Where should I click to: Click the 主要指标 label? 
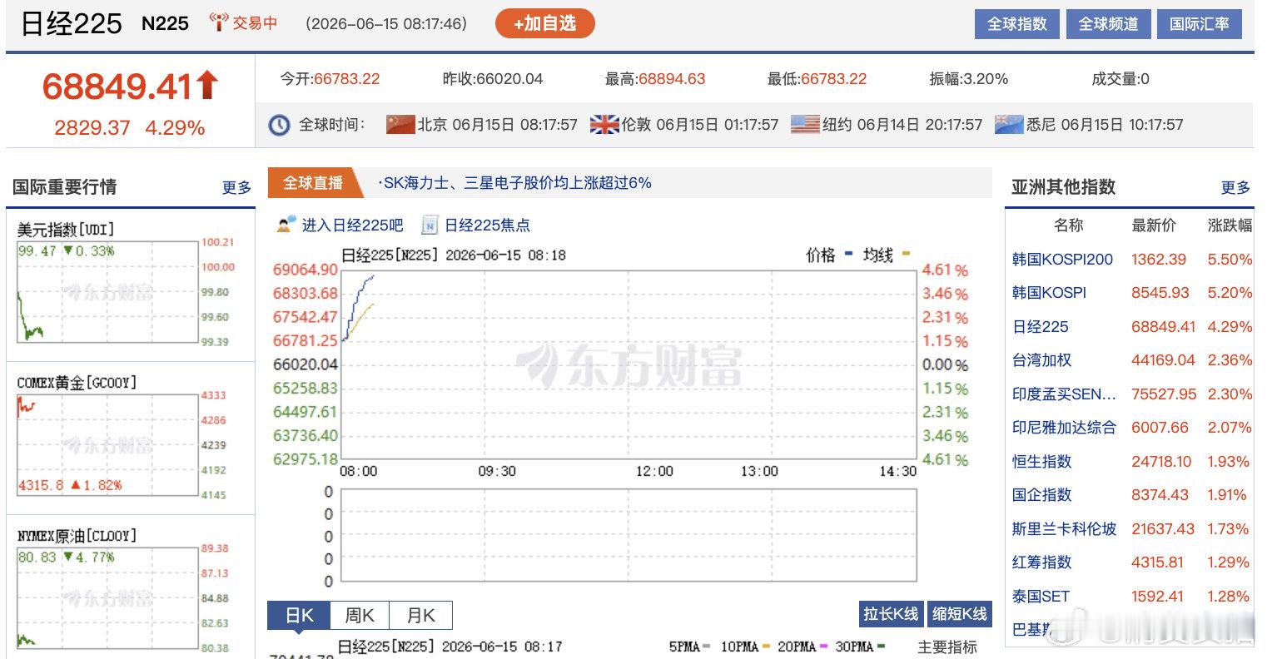[x=947, y=647]
